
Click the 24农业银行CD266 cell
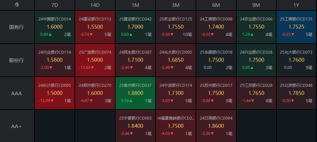(256, 27)
